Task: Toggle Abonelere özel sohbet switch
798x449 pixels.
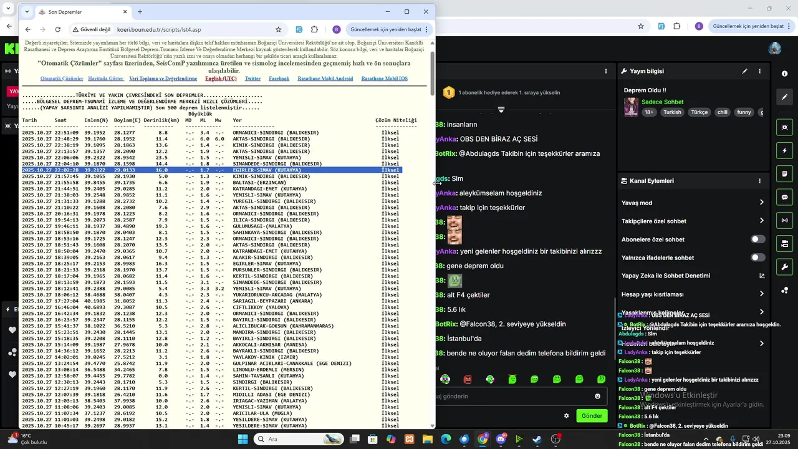Action: click(x=757, y=239)
